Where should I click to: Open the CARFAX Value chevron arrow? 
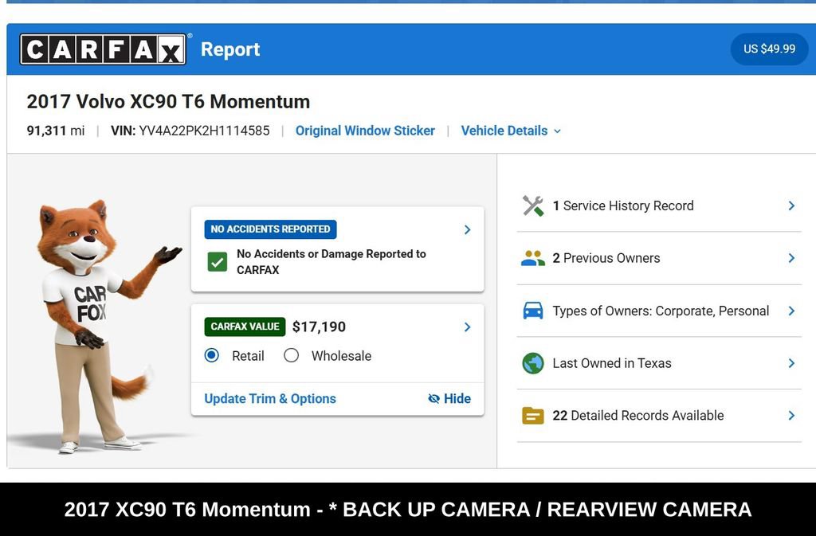click(467, 327)
